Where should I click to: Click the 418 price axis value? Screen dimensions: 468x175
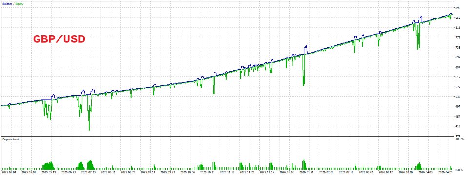point(458,126)
